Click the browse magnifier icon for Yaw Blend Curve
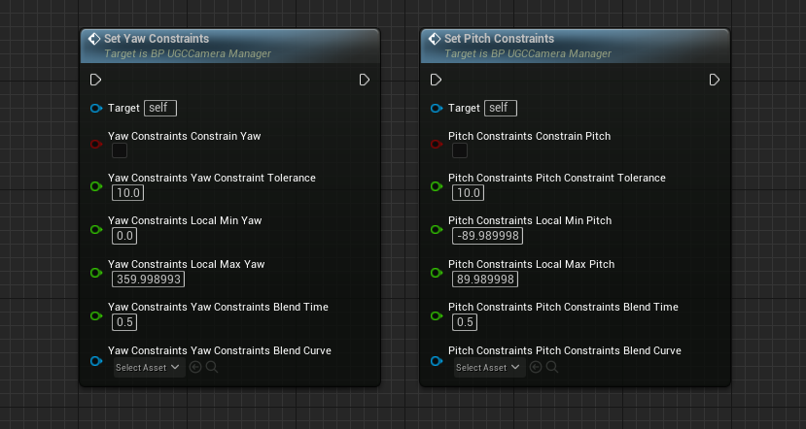The width and height of the screenshot is (806, 429). (212, 368)
